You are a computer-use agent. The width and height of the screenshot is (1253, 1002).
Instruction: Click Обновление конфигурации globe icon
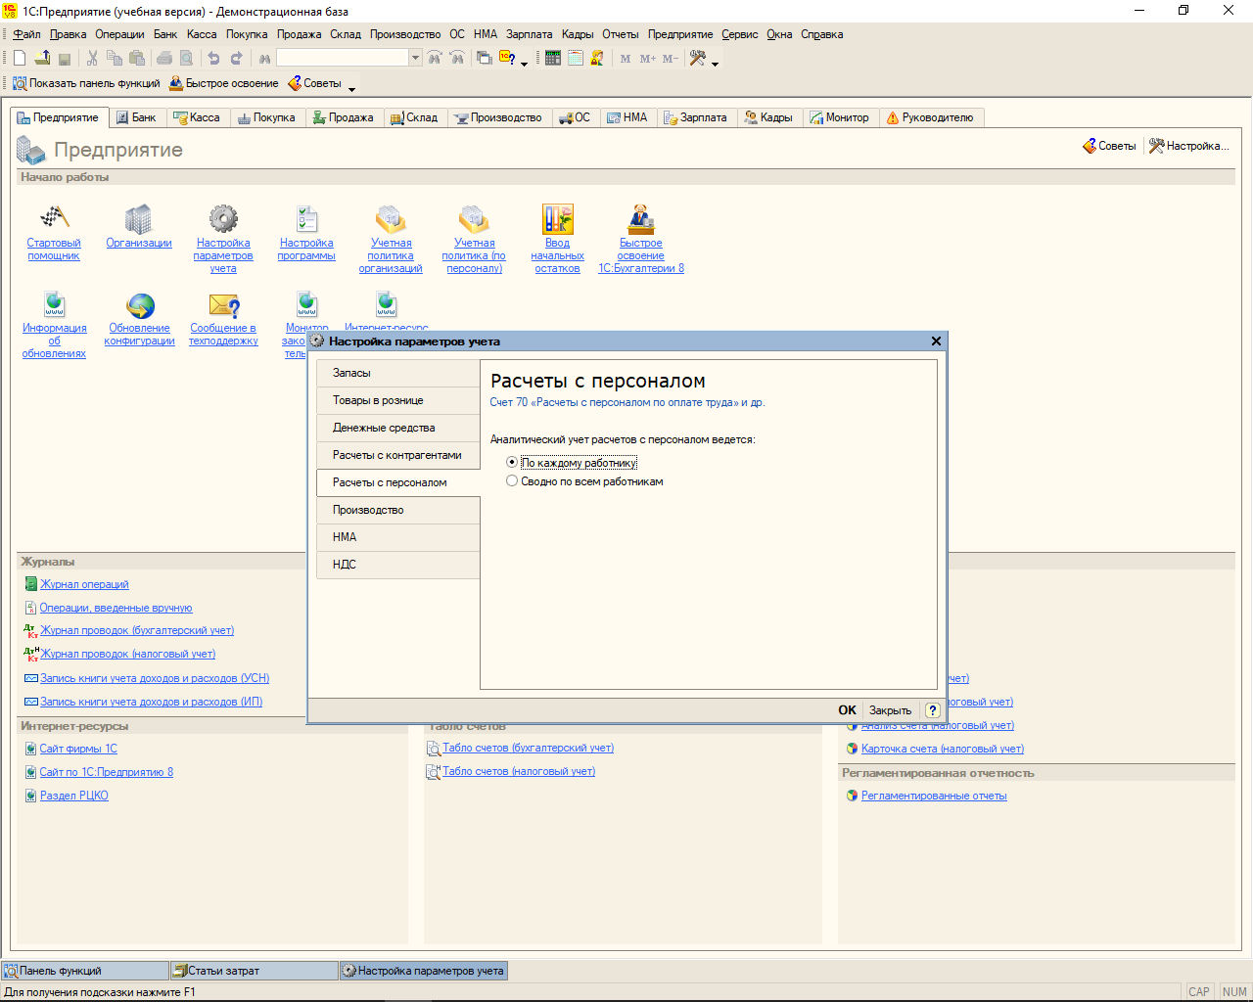pyautogui.click(x=140, y=304)
